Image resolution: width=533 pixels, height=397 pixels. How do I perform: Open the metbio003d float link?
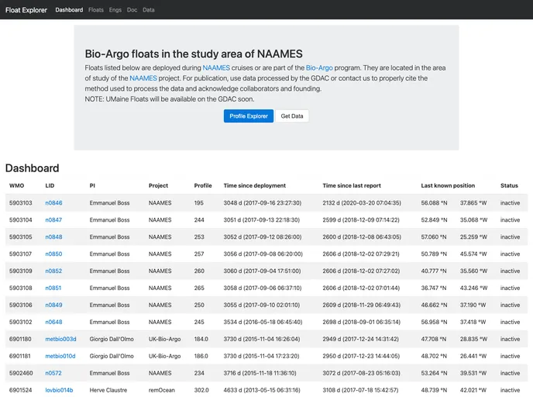coord(60,339)
